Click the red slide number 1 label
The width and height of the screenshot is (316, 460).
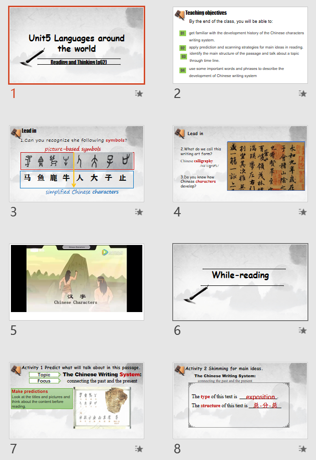pos(13,94)
